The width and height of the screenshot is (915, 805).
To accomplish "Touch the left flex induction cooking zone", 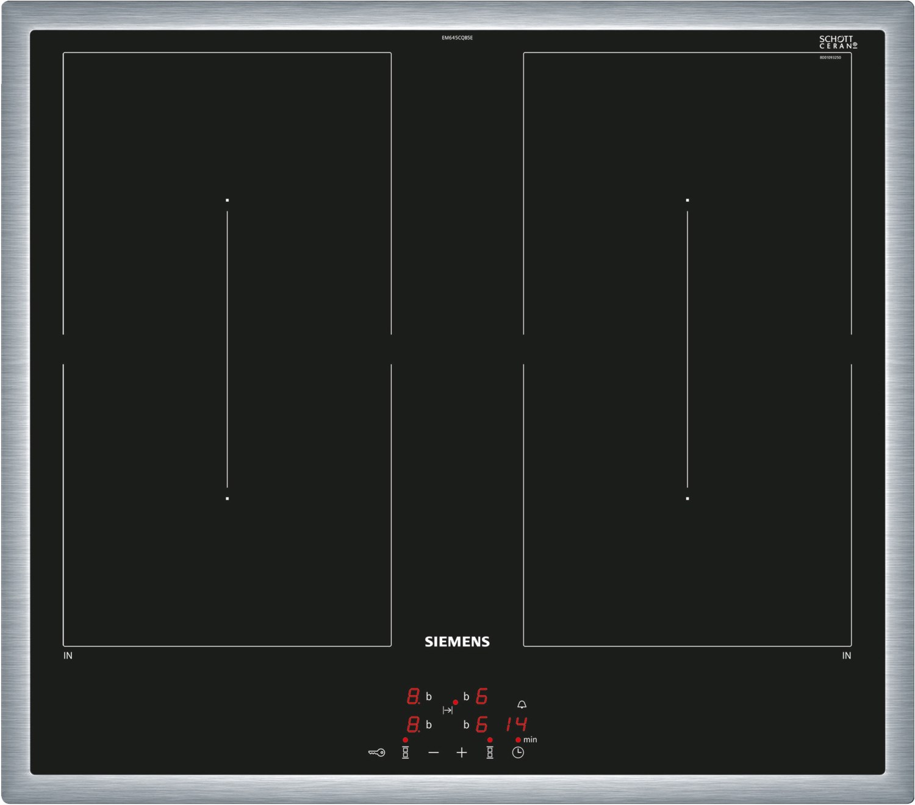I will tap(227, 349).
